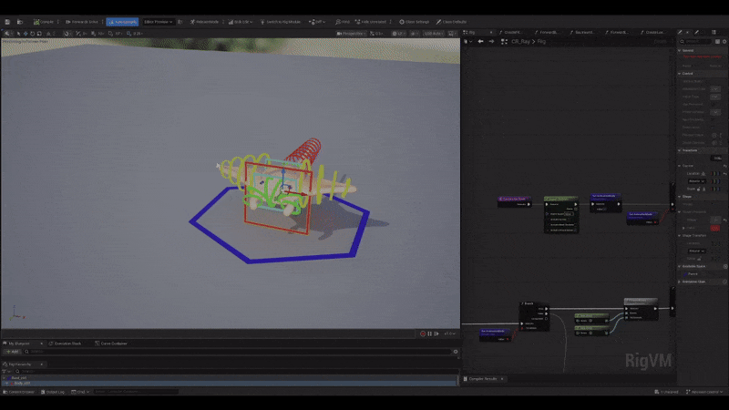
Task: Click the Release Mode button
Action: pos(204,22)
